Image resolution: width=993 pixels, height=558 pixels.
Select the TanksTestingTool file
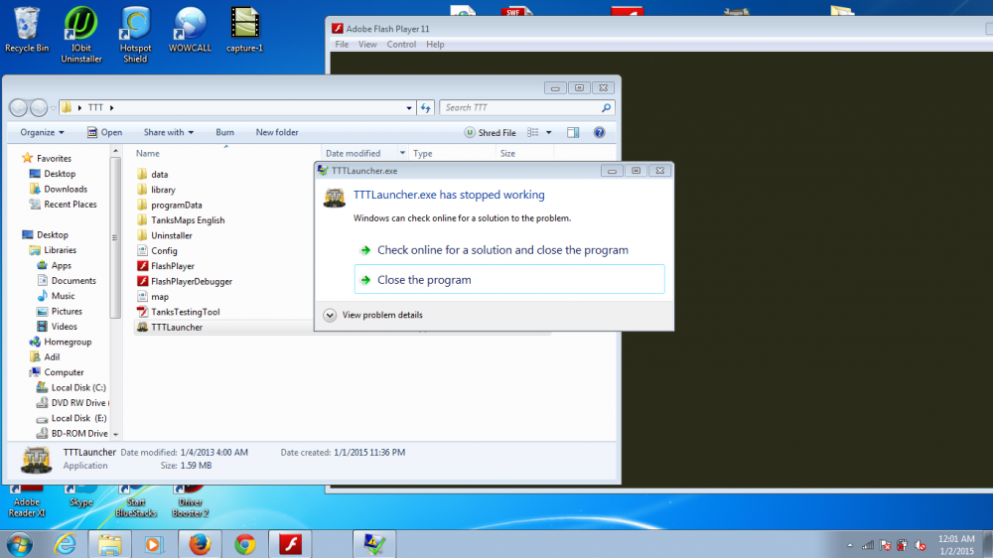(185, 312)
